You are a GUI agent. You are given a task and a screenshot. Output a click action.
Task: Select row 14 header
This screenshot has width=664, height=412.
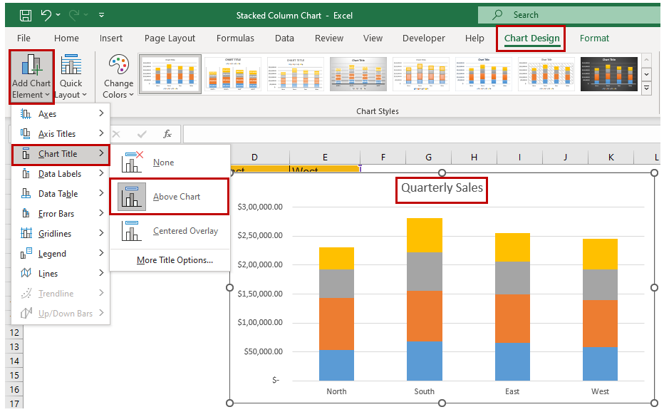coord(14,361)
